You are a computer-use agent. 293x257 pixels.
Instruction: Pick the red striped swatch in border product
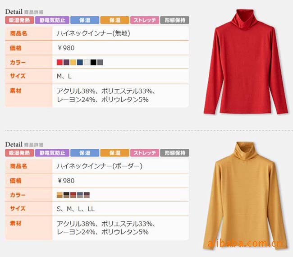pyautogui.click(x=73, y=195)
